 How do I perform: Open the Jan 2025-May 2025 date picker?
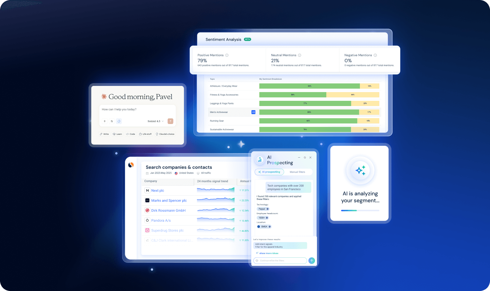click(x=159, y=173)
